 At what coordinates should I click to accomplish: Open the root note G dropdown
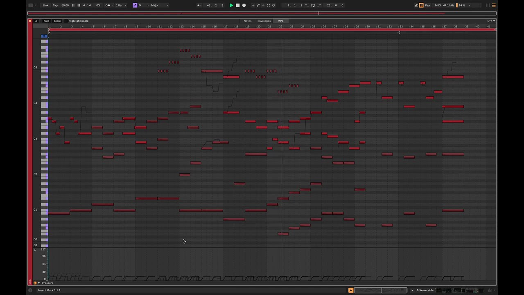(143, 5)
